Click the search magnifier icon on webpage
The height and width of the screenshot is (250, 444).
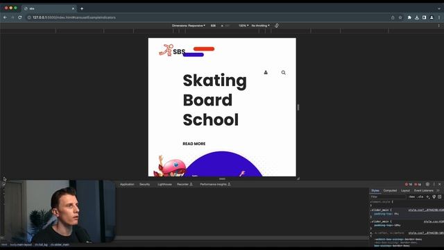(284, 72)
